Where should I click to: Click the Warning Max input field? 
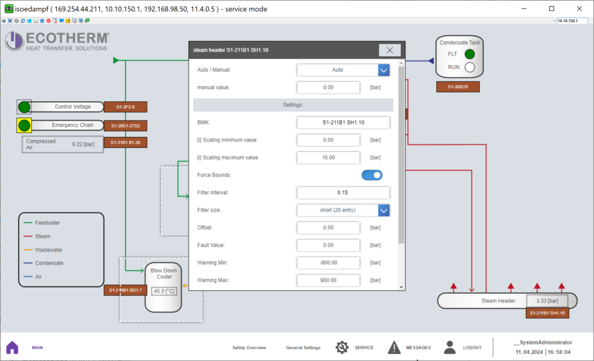[329, 280]
